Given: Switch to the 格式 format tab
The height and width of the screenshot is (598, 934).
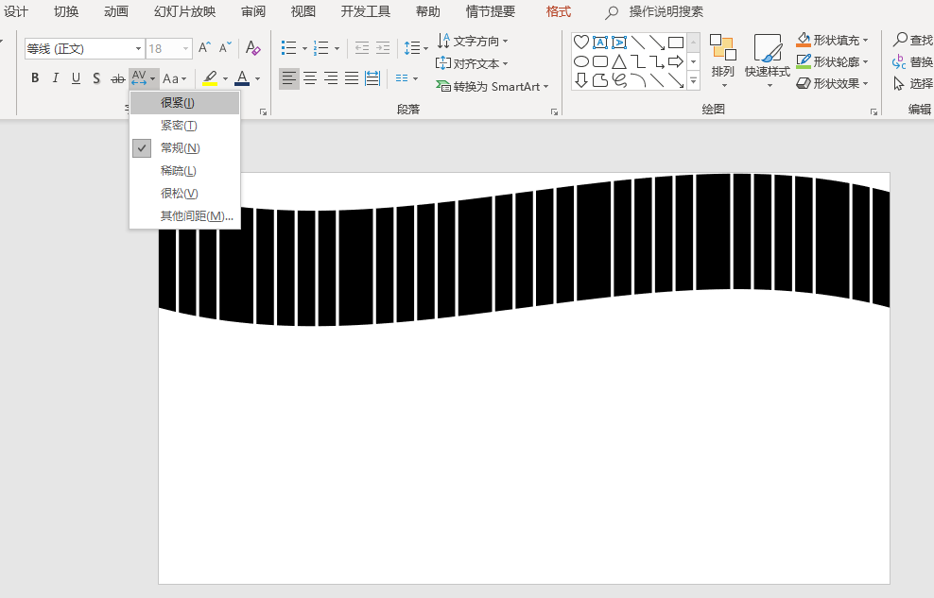Looking at the screenshot, I should pyautogui.click(x=558, y=11).
